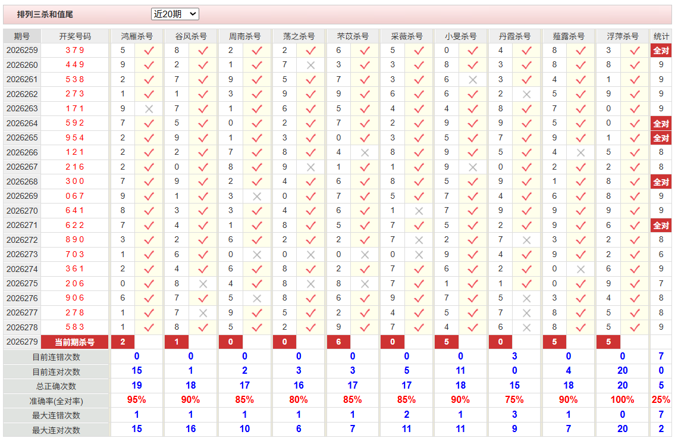Click the 准确率(全对率) row label
The height and width of the screenshot is (441, 678).
(56, 401)
